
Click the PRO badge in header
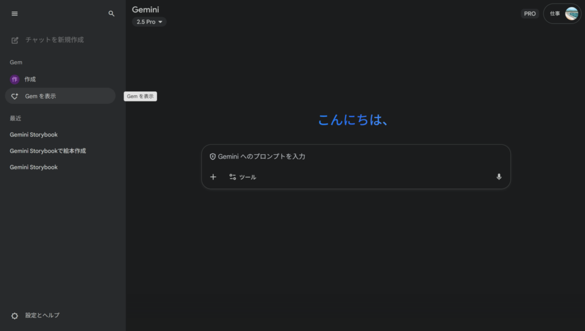530,14
